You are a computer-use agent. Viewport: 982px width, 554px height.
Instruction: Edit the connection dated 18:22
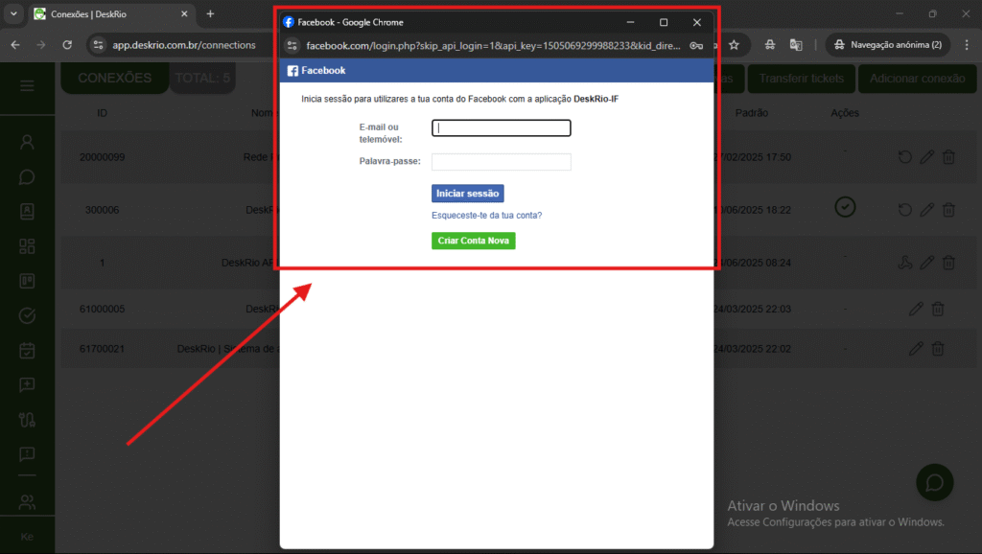(x=927, y=210)
